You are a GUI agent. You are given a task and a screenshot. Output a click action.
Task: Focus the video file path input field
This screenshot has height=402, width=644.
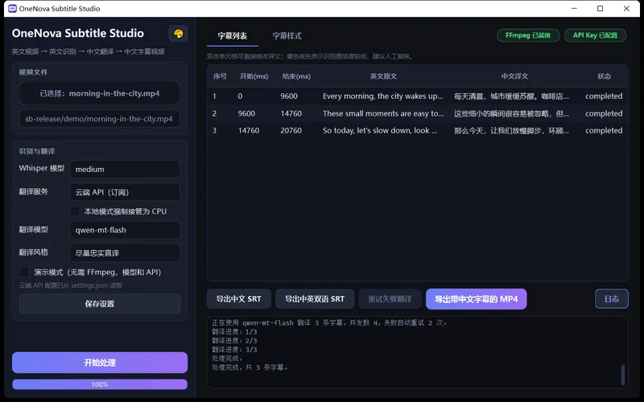99,119
